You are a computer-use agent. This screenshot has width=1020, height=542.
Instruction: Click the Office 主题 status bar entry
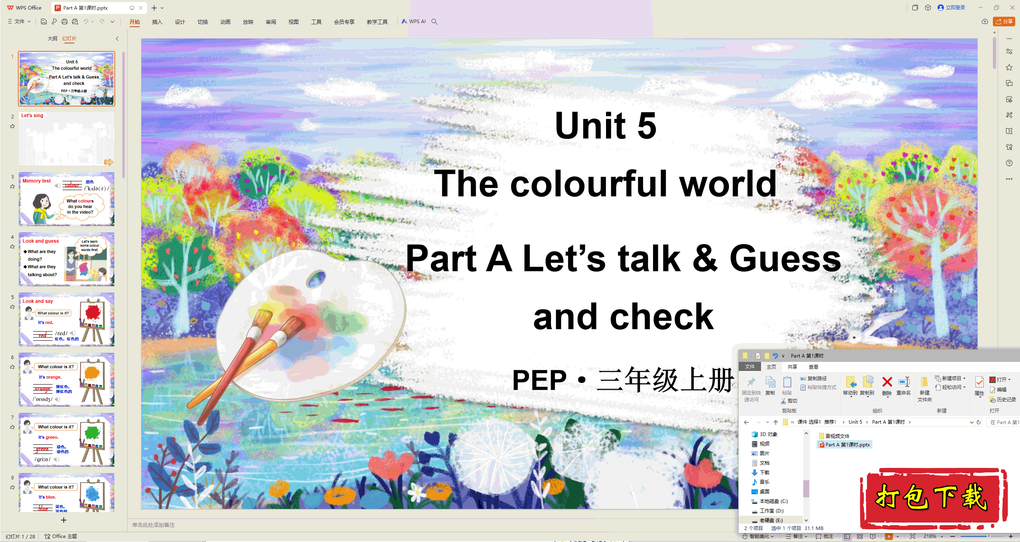(x=61, y=536)
